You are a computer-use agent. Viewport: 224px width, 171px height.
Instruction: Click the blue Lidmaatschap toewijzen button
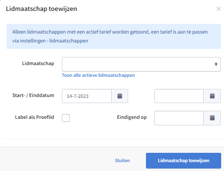[x=184, y=160]
